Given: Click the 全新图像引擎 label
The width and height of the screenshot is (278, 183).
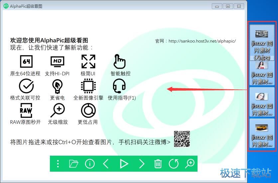Looking at the screenshot, I should [88, 98].
